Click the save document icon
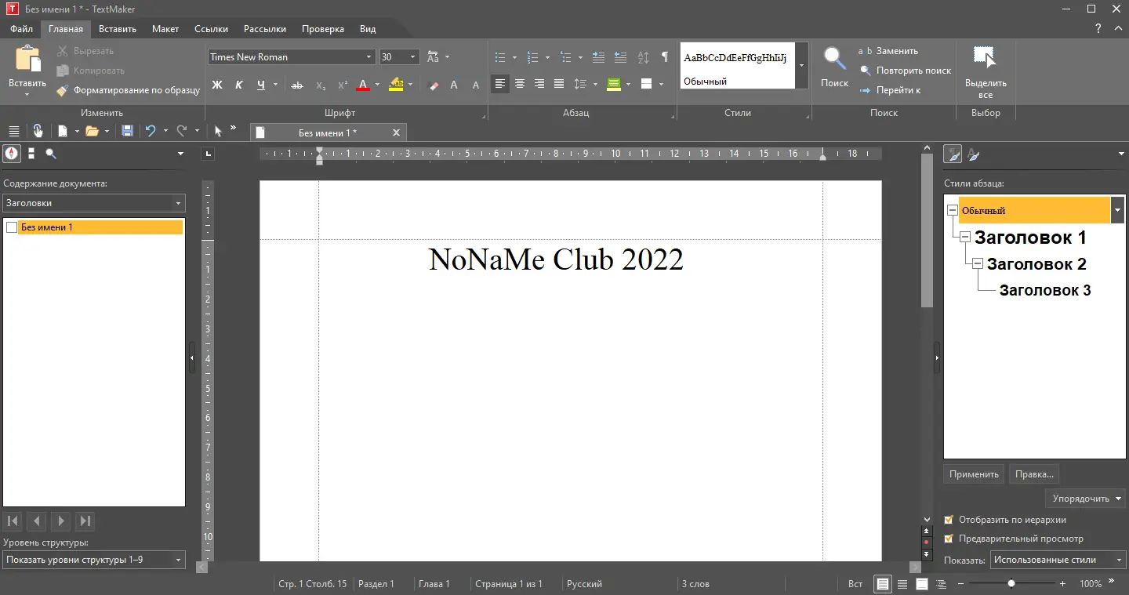The image size is (1129, 595). point(127,131)
